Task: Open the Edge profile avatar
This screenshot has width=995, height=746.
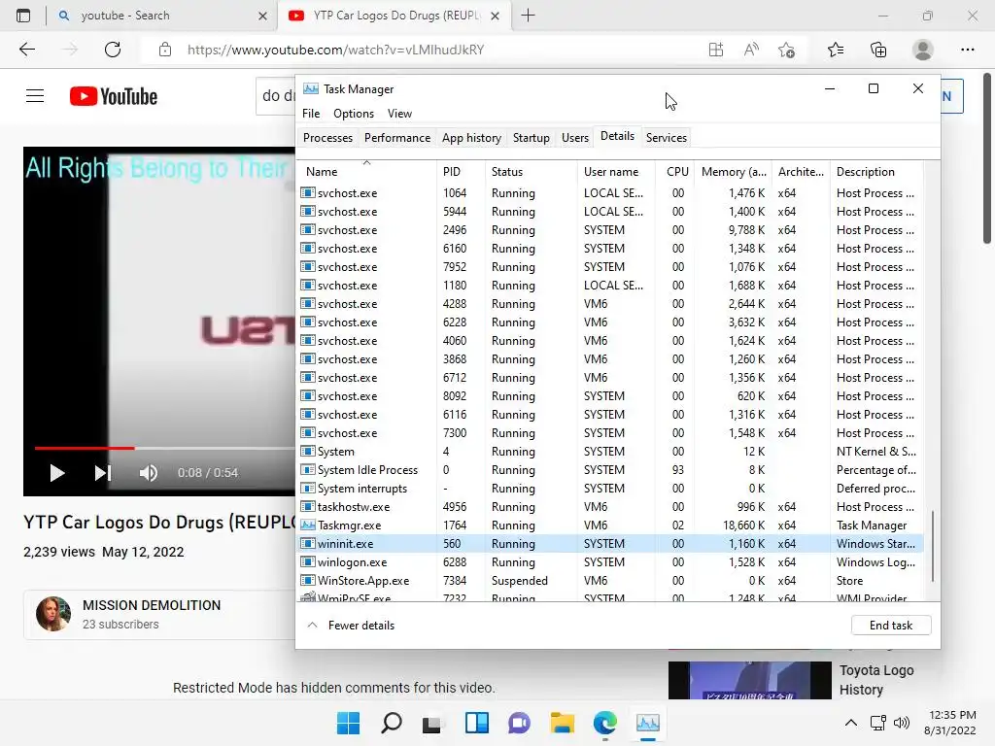Action: click(923, 50)
